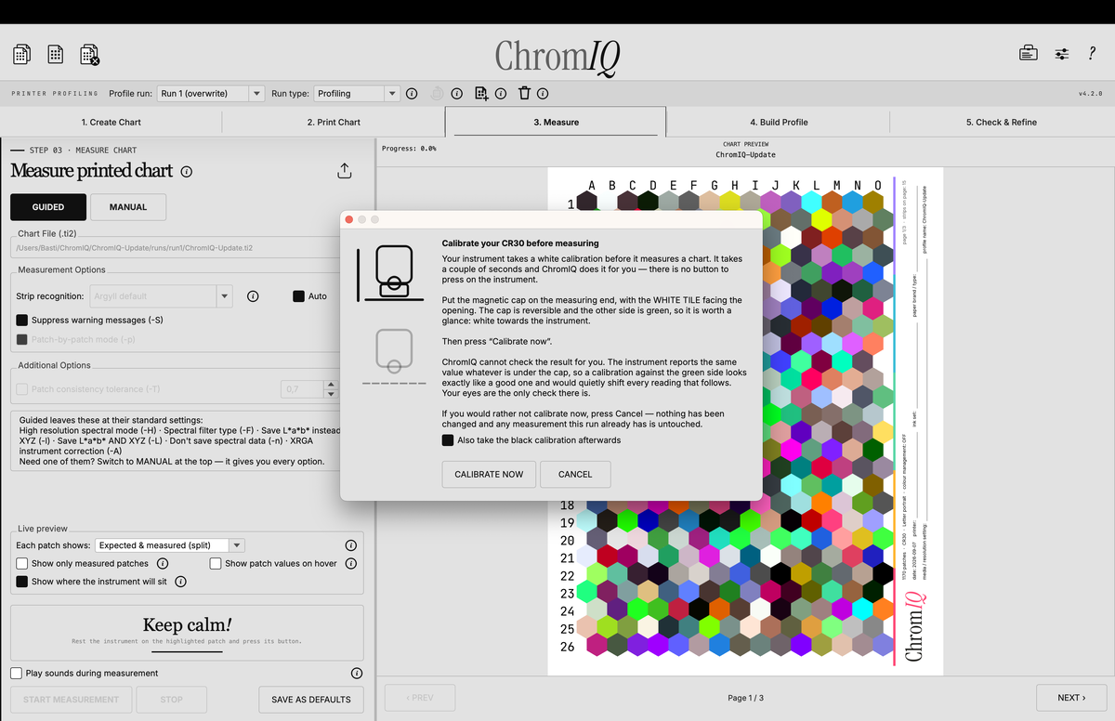Open the Each patch shows dropdown
The image size is (1115, 721).
(170, 545)
